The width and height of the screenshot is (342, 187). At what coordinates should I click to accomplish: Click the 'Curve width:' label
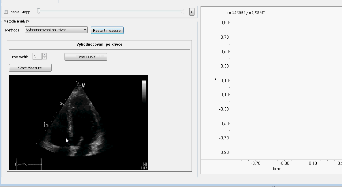(19, 57)
